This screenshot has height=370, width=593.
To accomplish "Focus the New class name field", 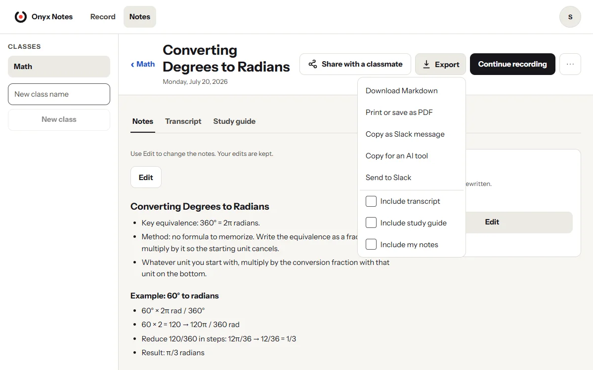I will click(x=59, y=94).
